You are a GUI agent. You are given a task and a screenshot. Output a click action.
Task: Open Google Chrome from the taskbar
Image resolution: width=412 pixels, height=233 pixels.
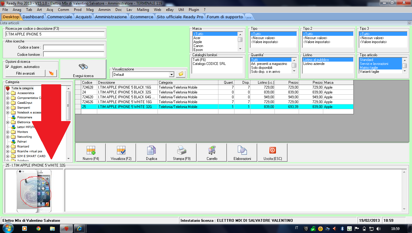coord(38,228)
